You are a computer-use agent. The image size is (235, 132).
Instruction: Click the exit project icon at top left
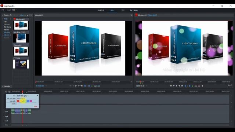coord(3,10)
